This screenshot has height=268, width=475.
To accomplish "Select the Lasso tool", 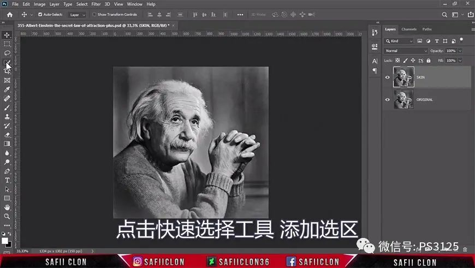I will click(x=7, y=53).
